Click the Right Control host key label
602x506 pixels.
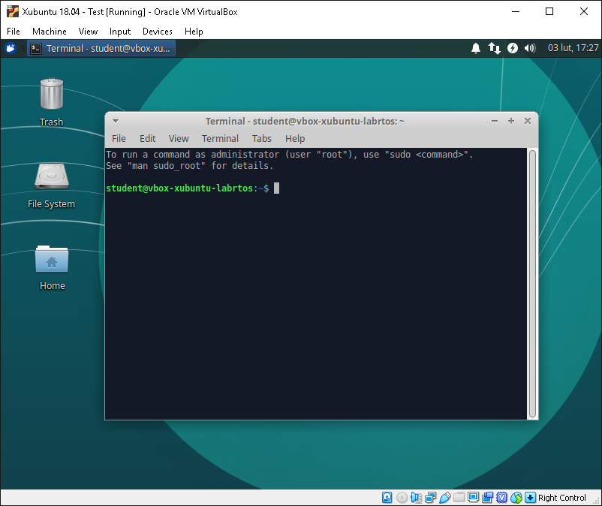point(561,498)
